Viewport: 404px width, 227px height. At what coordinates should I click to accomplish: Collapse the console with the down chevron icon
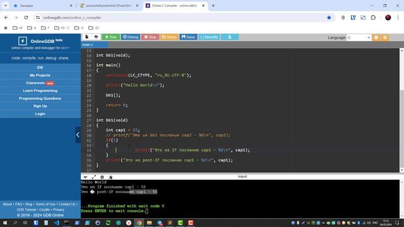tap(85, 177)
